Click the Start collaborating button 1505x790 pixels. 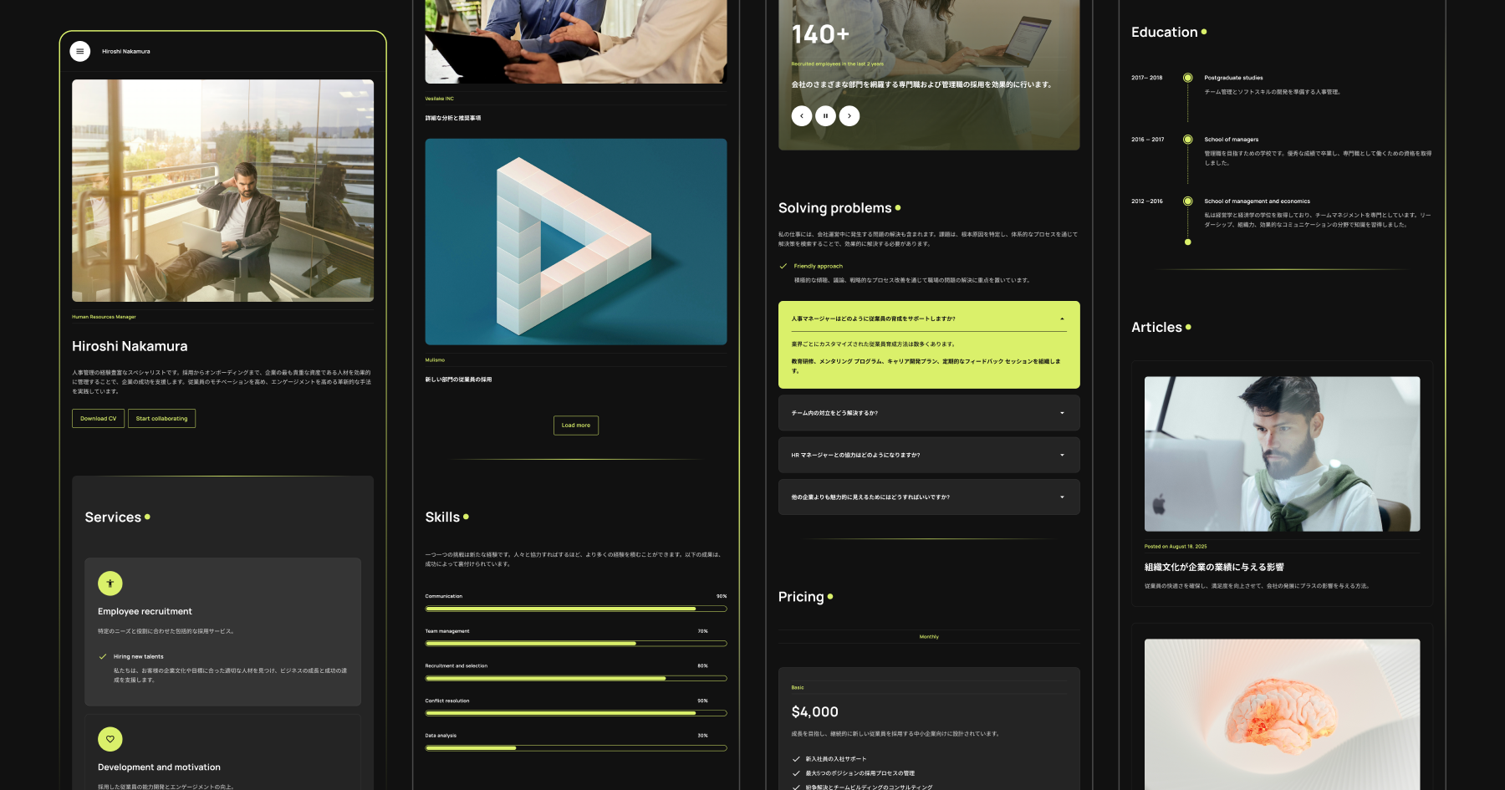[161, 418]
